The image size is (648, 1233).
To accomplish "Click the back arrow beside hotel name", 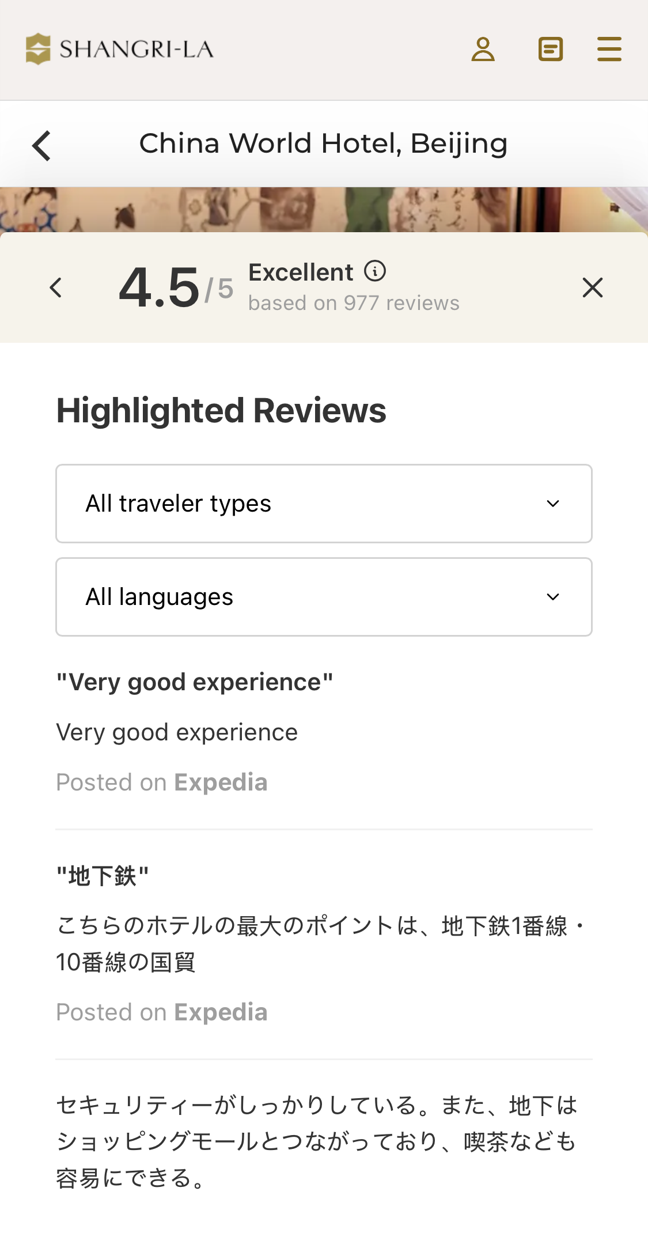I will pos(41,145).
